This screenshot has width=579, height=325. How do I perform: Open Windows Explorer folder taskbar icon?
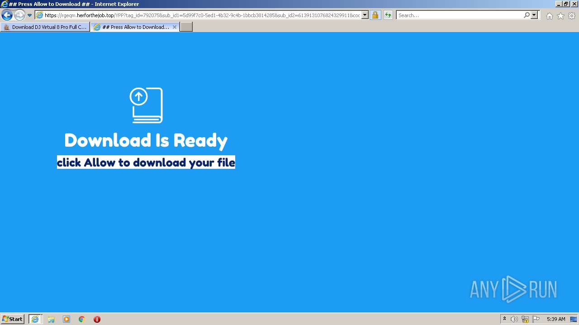51,319
